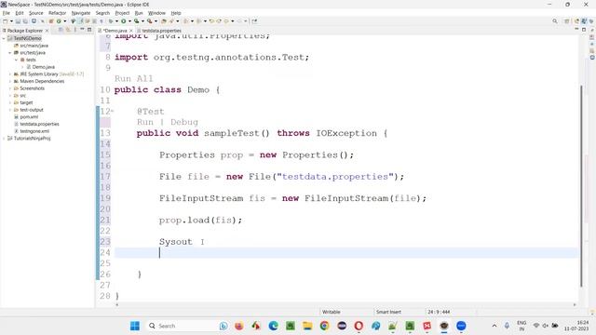Select the Java perspective icon

coord(584,21)
